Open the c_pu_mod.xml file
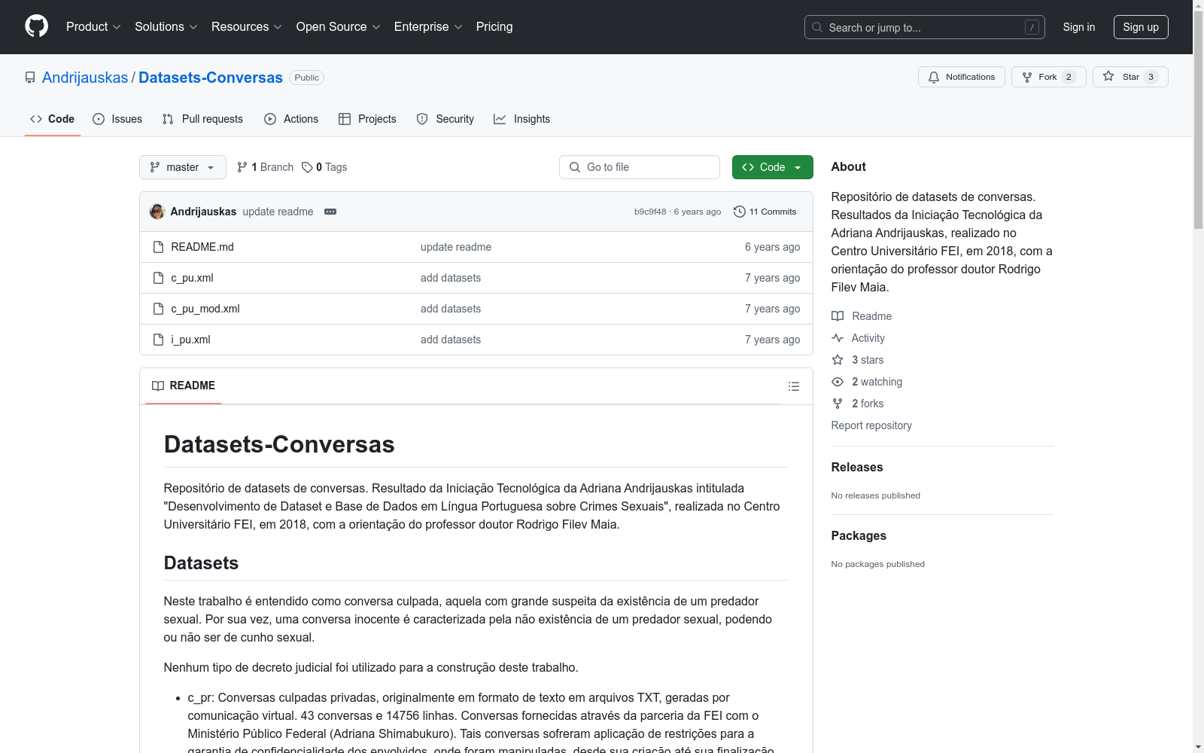Screen dimensions: 1204x753 pyautogui.click(x=205, y=309)
